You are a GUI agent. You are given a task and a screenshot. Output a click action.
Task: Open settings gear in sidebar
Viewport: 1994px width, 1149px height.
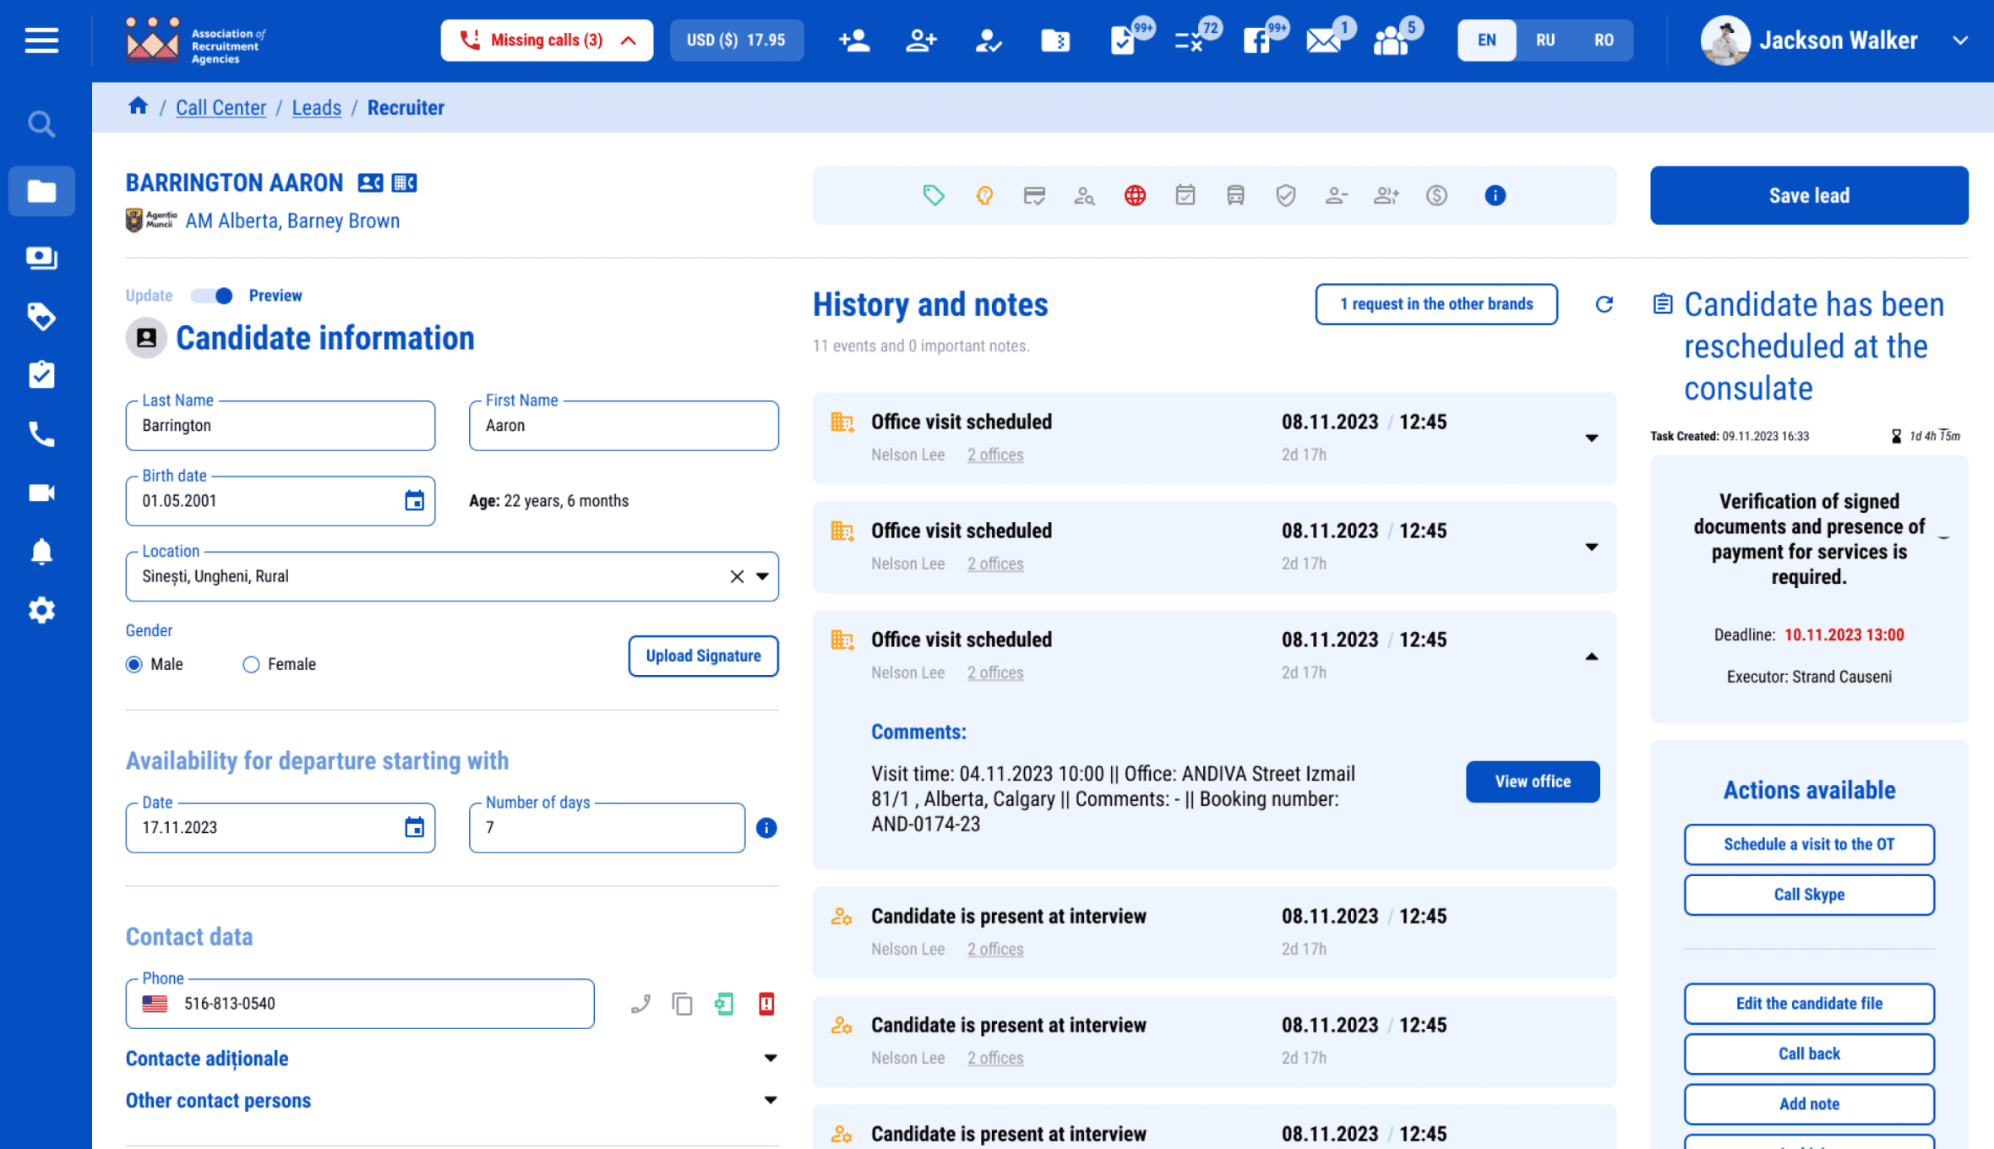41,610
